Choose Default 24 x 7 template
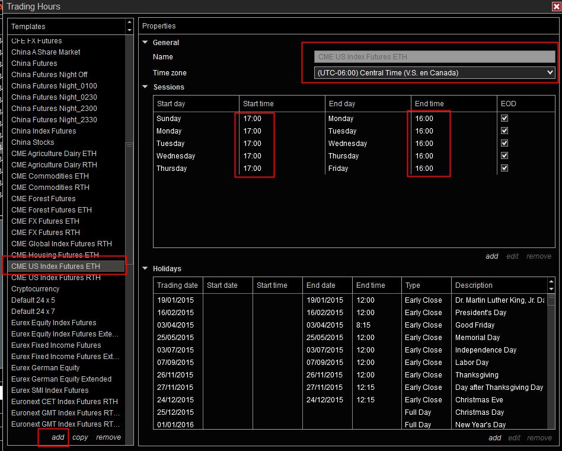The width and height of the screenshot is (562, 451). (33, 312)
